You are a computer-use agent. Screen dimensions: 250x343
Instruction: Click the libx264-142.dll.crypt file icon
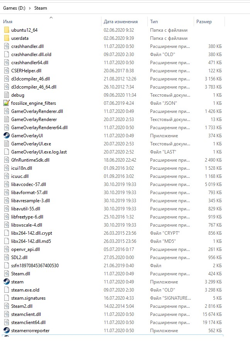7,233
